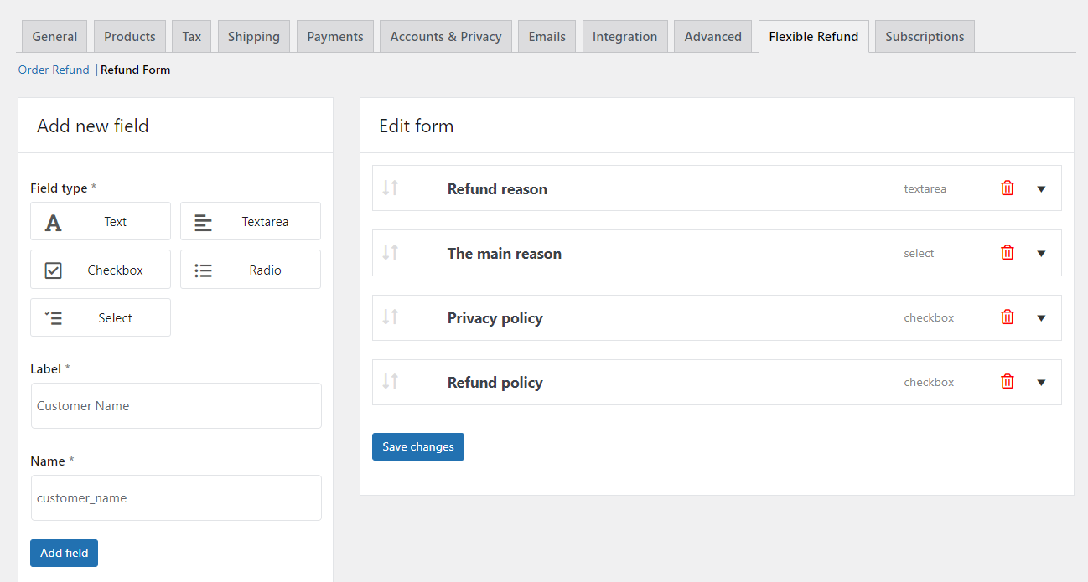Click the Refund reason field title
This screenshot has width=1088, height=582.
(497, 189)
